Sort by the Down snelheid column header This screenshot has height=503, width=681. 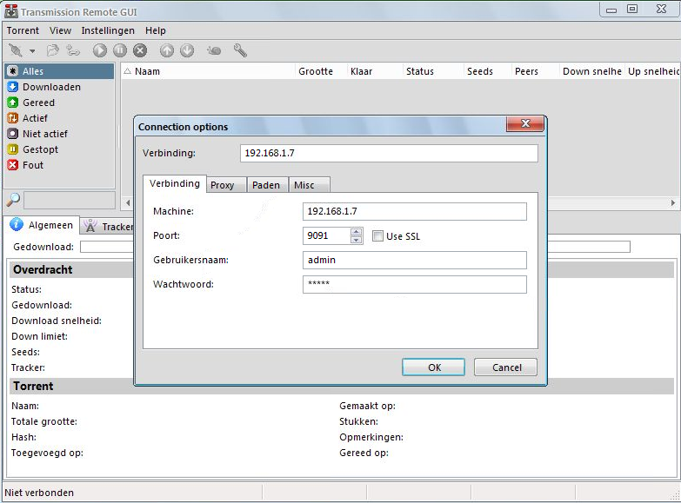click(x=592, y=71)
